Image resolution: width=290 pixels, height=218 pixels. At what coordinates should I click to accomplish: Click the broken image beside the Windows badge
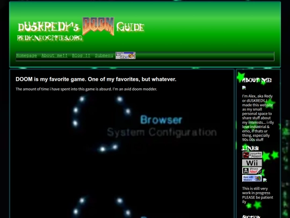pos(265,180)
